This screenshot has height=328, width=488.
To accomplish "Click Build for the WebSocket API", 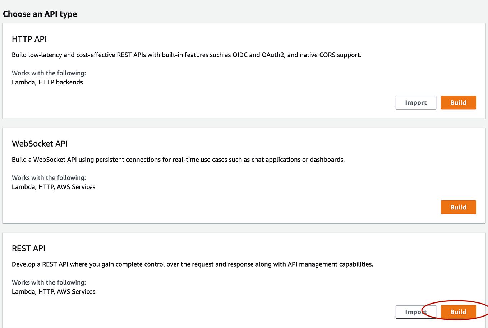I will (458, 207).
